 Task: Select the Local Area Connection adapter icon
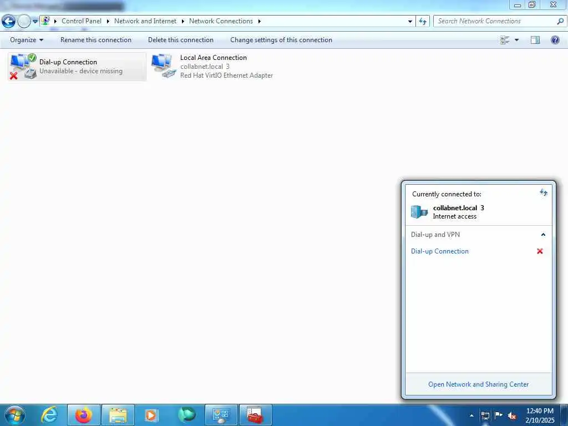coord(164,67)
